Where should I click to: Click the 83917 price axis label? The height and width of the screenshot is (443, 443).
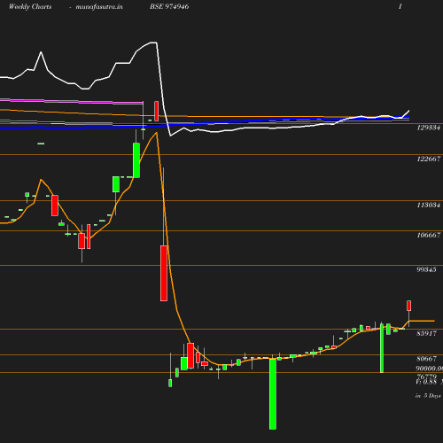(x=426, y=333)
